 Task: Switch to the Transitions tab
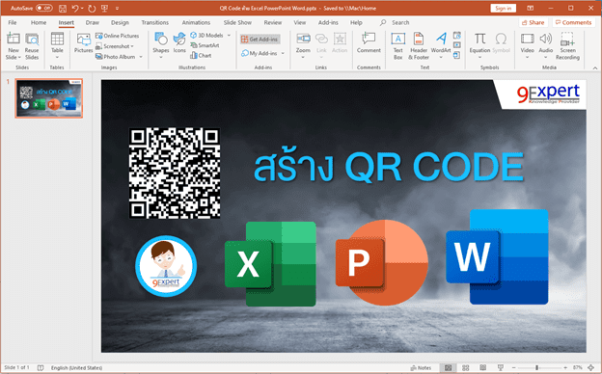click(154, 22)
